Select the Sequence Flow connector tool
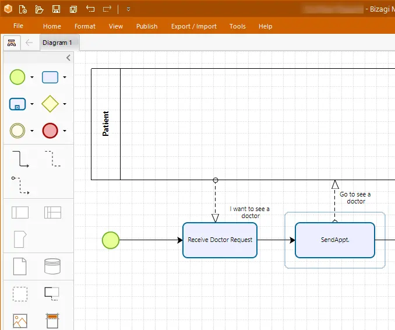The height and width of the screenshot is (330, 395). (x=20, y=159)
